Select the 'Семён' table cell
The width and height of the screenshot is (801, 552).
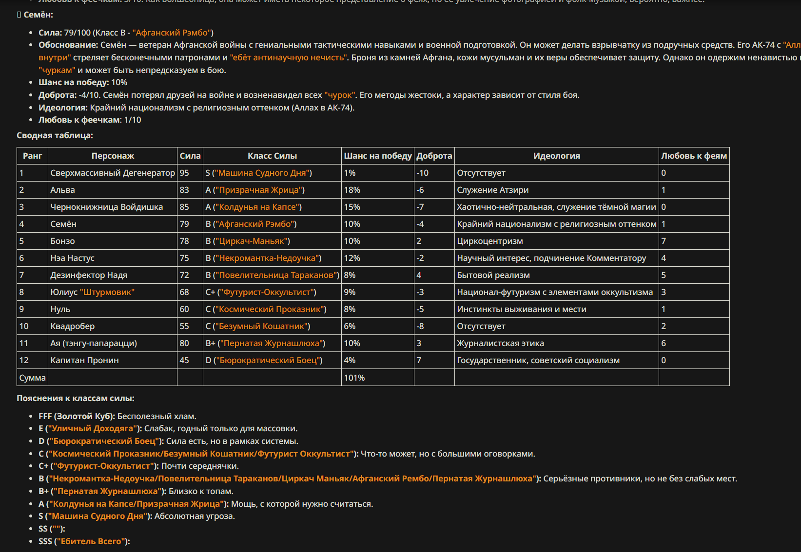click(x=113, y=224)
